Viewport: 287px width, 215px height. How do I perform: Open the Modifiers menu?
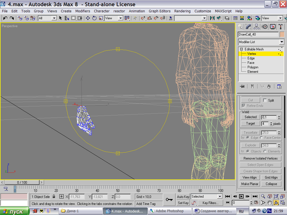(83, 11)
